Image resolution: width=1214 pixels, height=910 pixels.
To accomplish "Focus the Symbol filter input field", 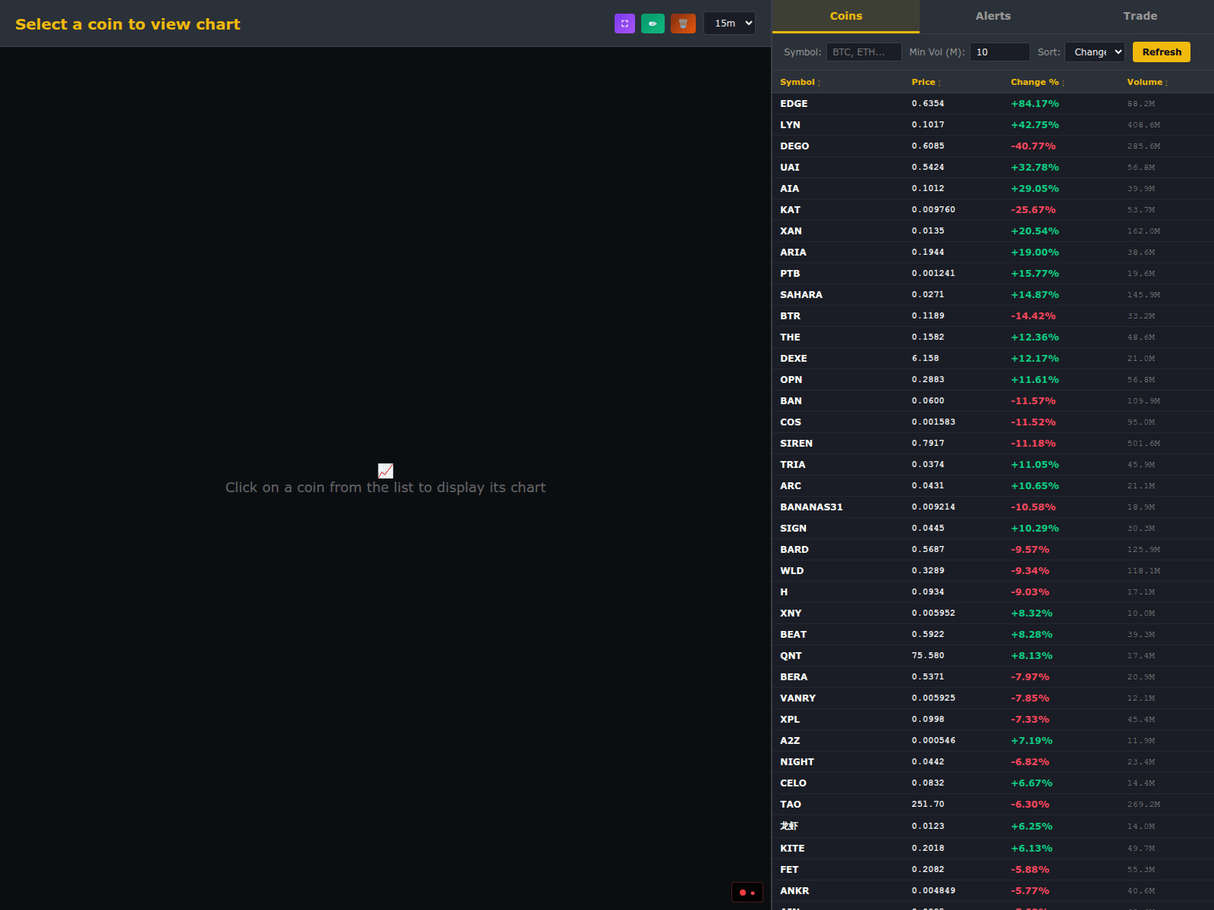I will pyautogui.click(x=863, y=52).
